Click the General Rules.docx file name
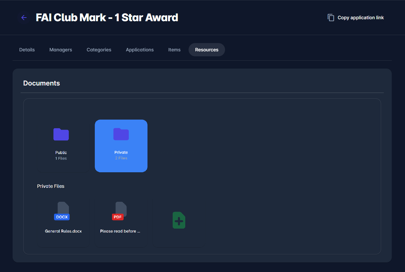Screen dimensions: 405x272 [63, 231]
